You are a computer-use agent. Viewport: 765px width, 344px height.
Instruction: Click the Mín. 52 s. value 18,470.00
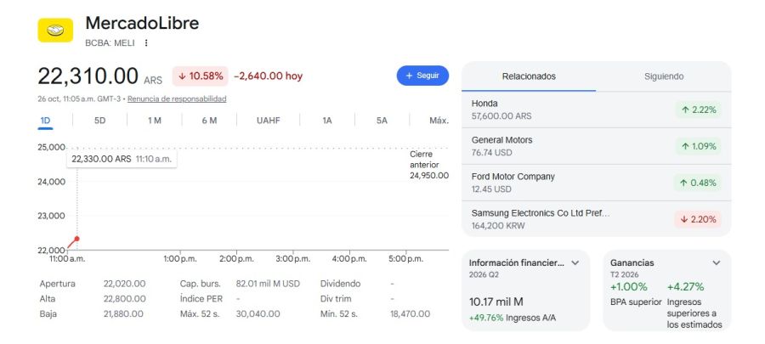(410, 313)
